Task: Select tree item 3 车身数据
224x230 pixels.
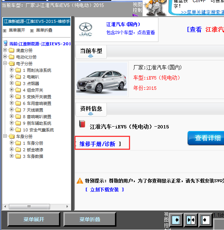Action: pos(33,156)
